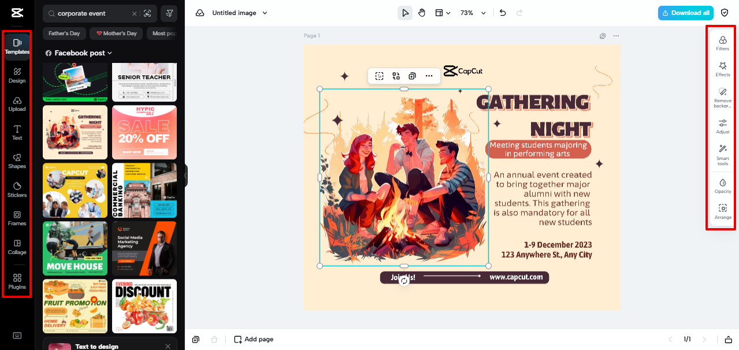
Task: Switch to the Mother's Day template filter
Action: 116,33
